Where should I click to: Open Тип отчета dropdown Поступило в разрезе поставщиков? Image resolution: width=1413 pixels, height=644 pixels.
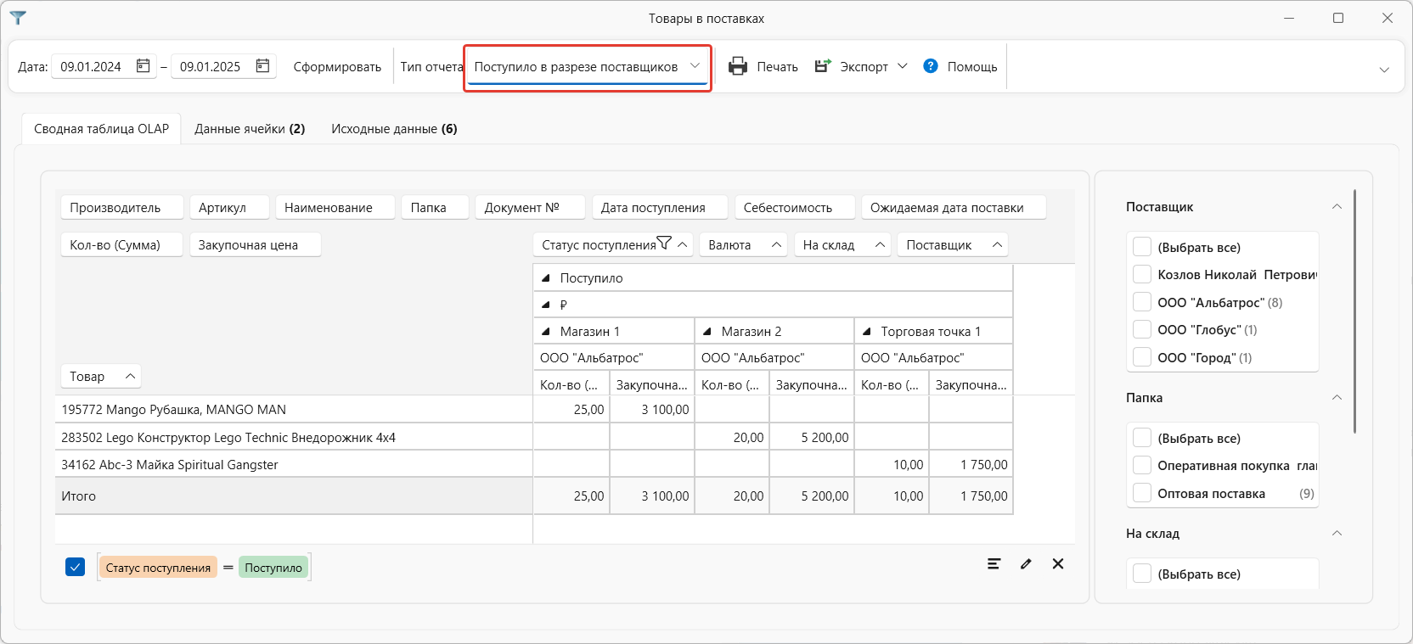point(588,67)
